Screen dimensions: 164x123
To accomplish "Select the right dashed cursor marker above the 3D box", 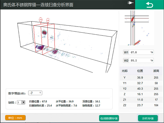I will coord(48,20).
